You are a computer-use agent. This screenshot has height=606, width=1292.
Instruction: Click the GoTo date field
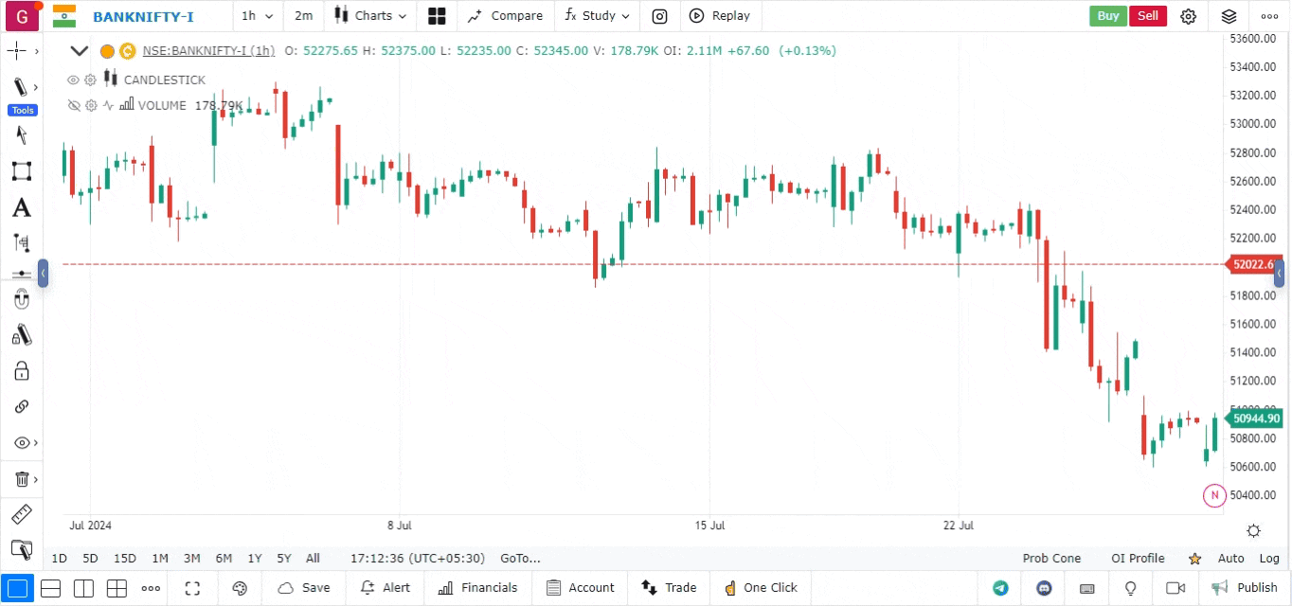[x=520, y=559]
